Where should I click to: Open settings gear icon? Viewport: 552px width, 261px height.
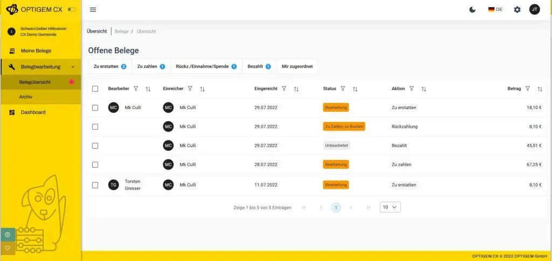point(517,10)
